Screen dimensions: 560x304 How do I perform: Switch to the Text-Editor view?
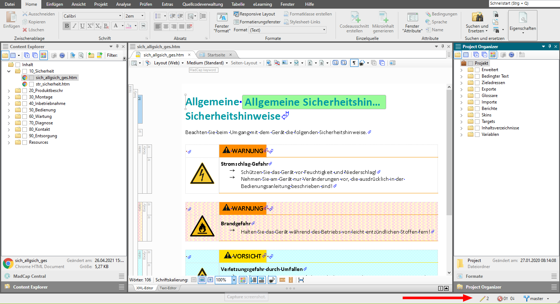[x=168, y=288]
